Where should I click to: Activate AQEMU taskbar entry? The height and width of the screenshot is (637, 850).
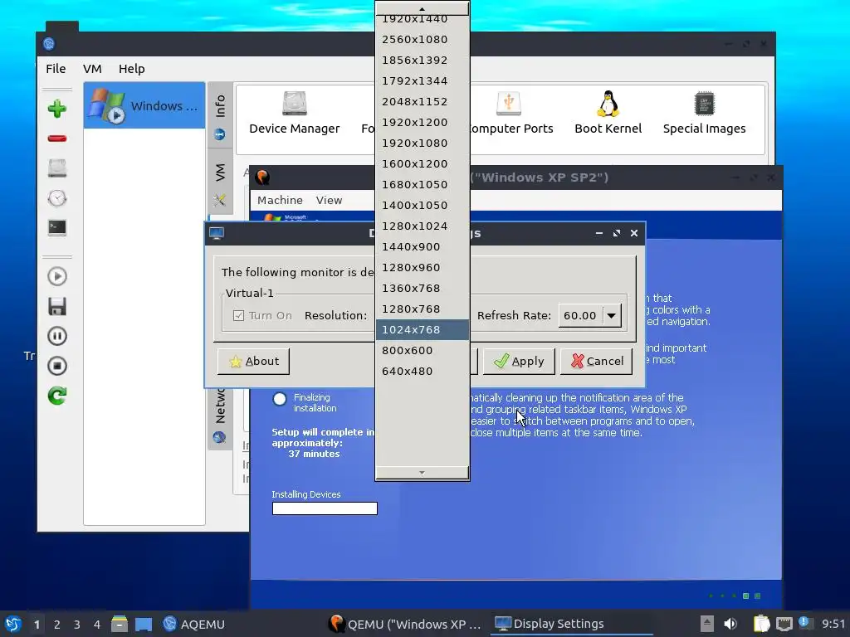[x=193, y=624]
